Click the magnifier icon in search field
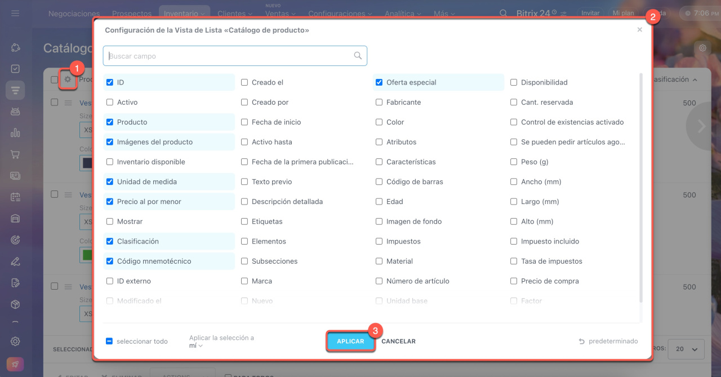This screenshot has height=377, width=721. pyautogui.click(x=358, y=56)
